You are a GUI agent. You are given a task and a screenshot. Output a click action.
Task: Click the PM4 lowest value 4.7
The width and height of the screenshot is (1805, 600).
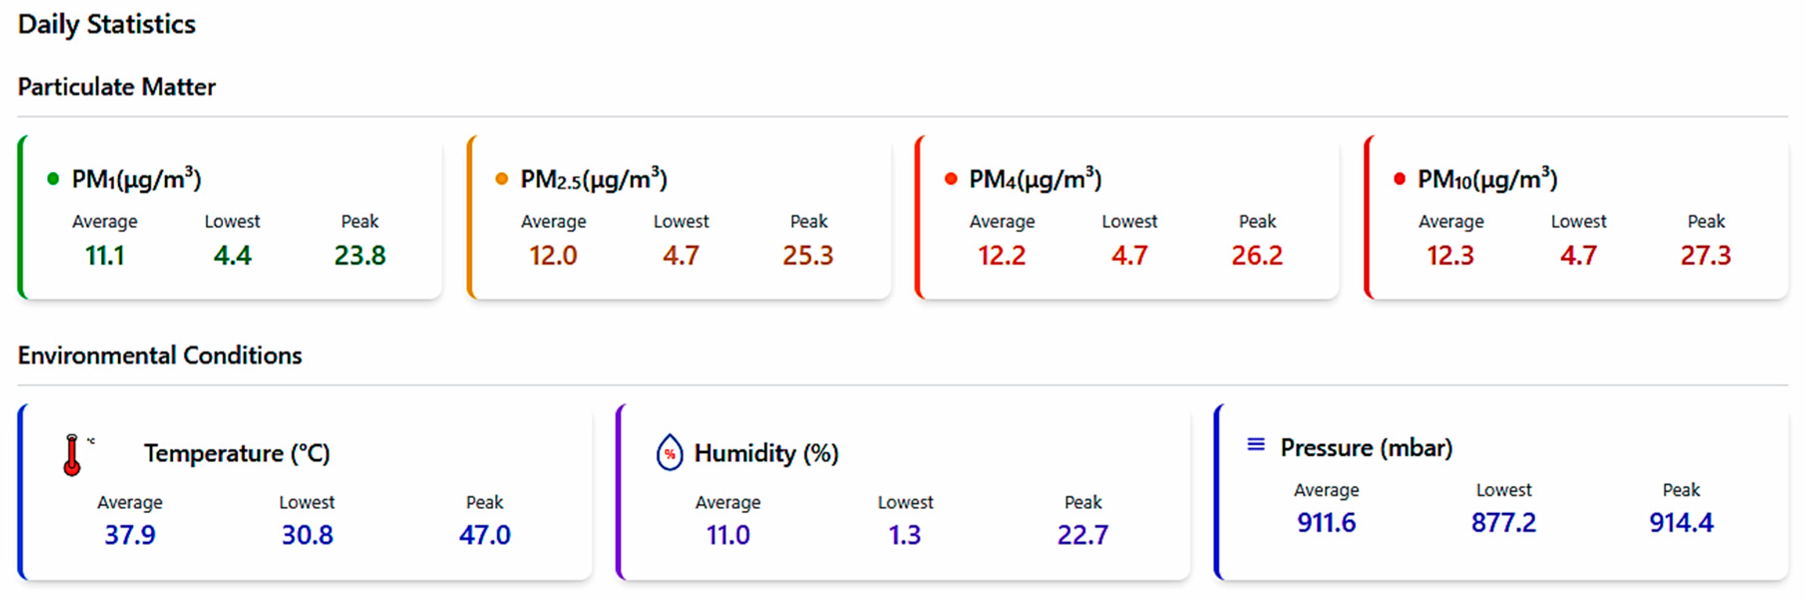click(x=1130, y=255)
